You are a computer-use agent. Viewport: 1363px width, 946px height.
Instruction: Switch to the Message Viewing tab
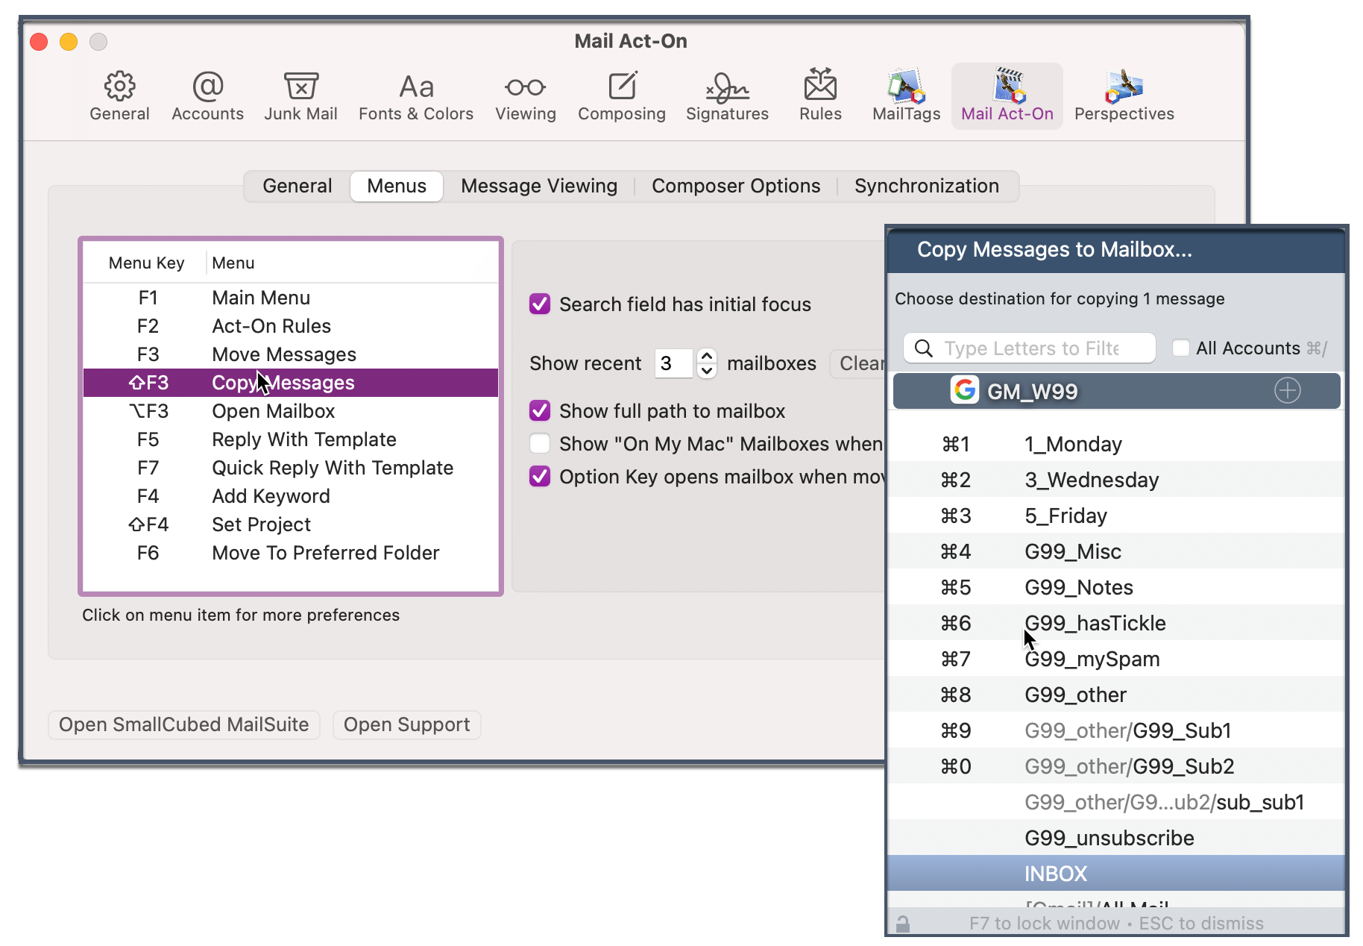tap(539, 186)
